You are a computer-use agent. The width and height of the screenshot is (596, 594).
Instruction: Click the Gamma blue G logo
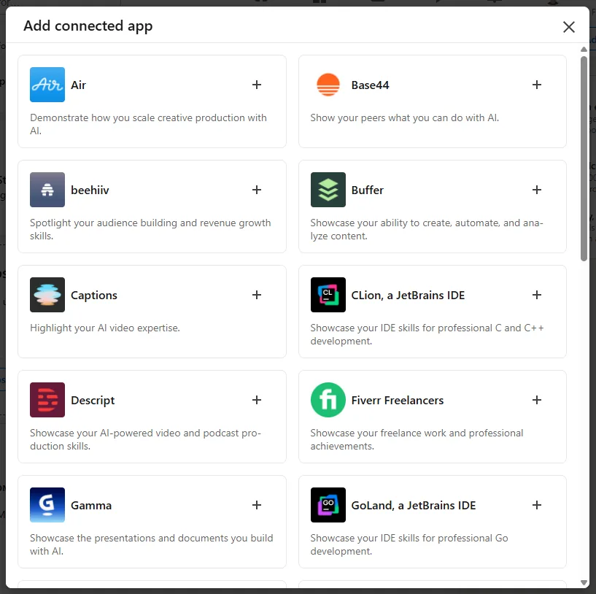tap(47, 505)
